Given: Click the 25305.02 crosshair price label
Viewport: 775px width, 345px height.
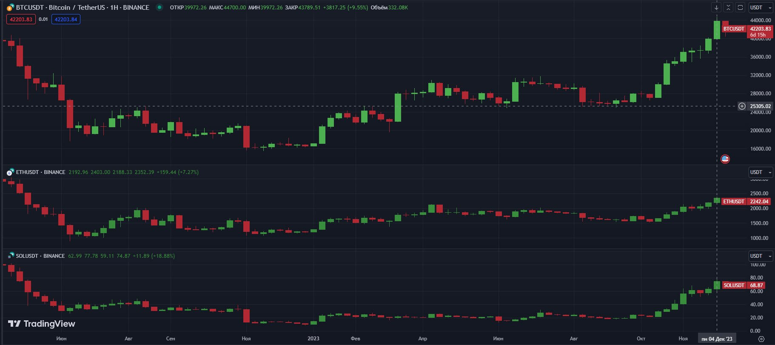Looking at the screenshot, I should tap(760, 106).
